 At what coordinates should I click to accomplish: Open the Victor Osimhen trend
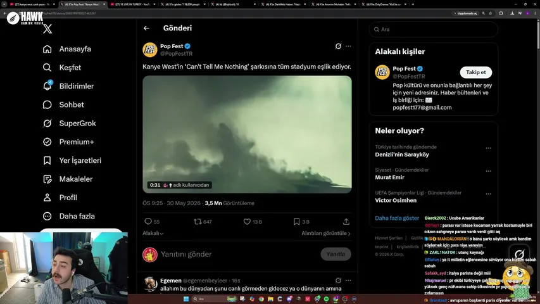pos(396,201)
